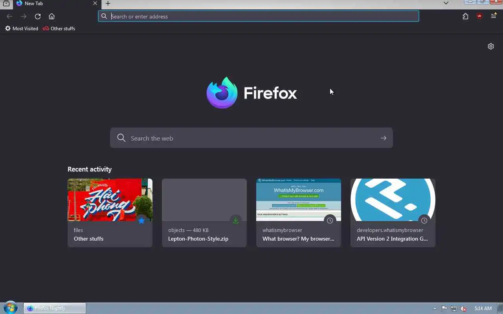Go back one page
Screen dimensions: 503x314
click(x=10, y=16)
